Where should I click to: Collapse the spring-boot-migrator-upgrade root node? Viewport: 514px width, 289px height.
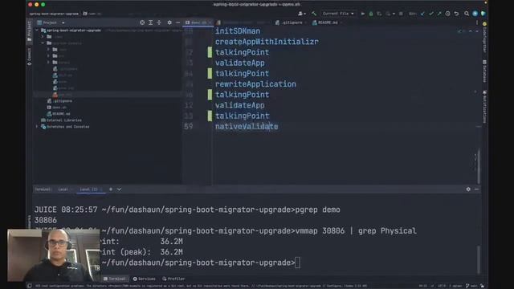pyautogui.click(x=37, y=31)
